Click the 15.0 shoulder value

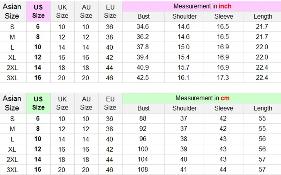(184, 47)
